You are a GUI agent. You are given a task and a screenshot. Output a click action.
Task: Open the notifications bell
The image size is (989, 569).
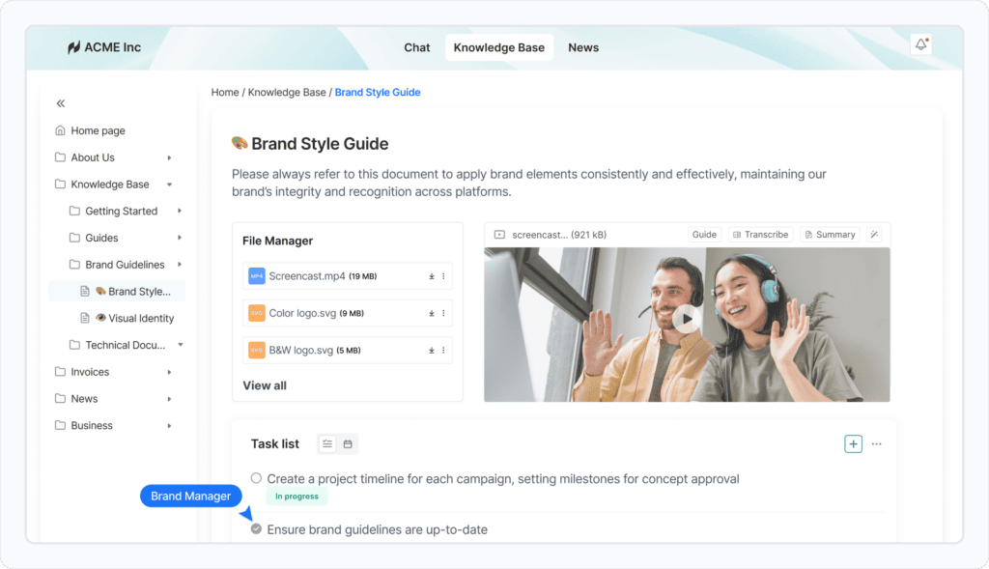point(920,44)
